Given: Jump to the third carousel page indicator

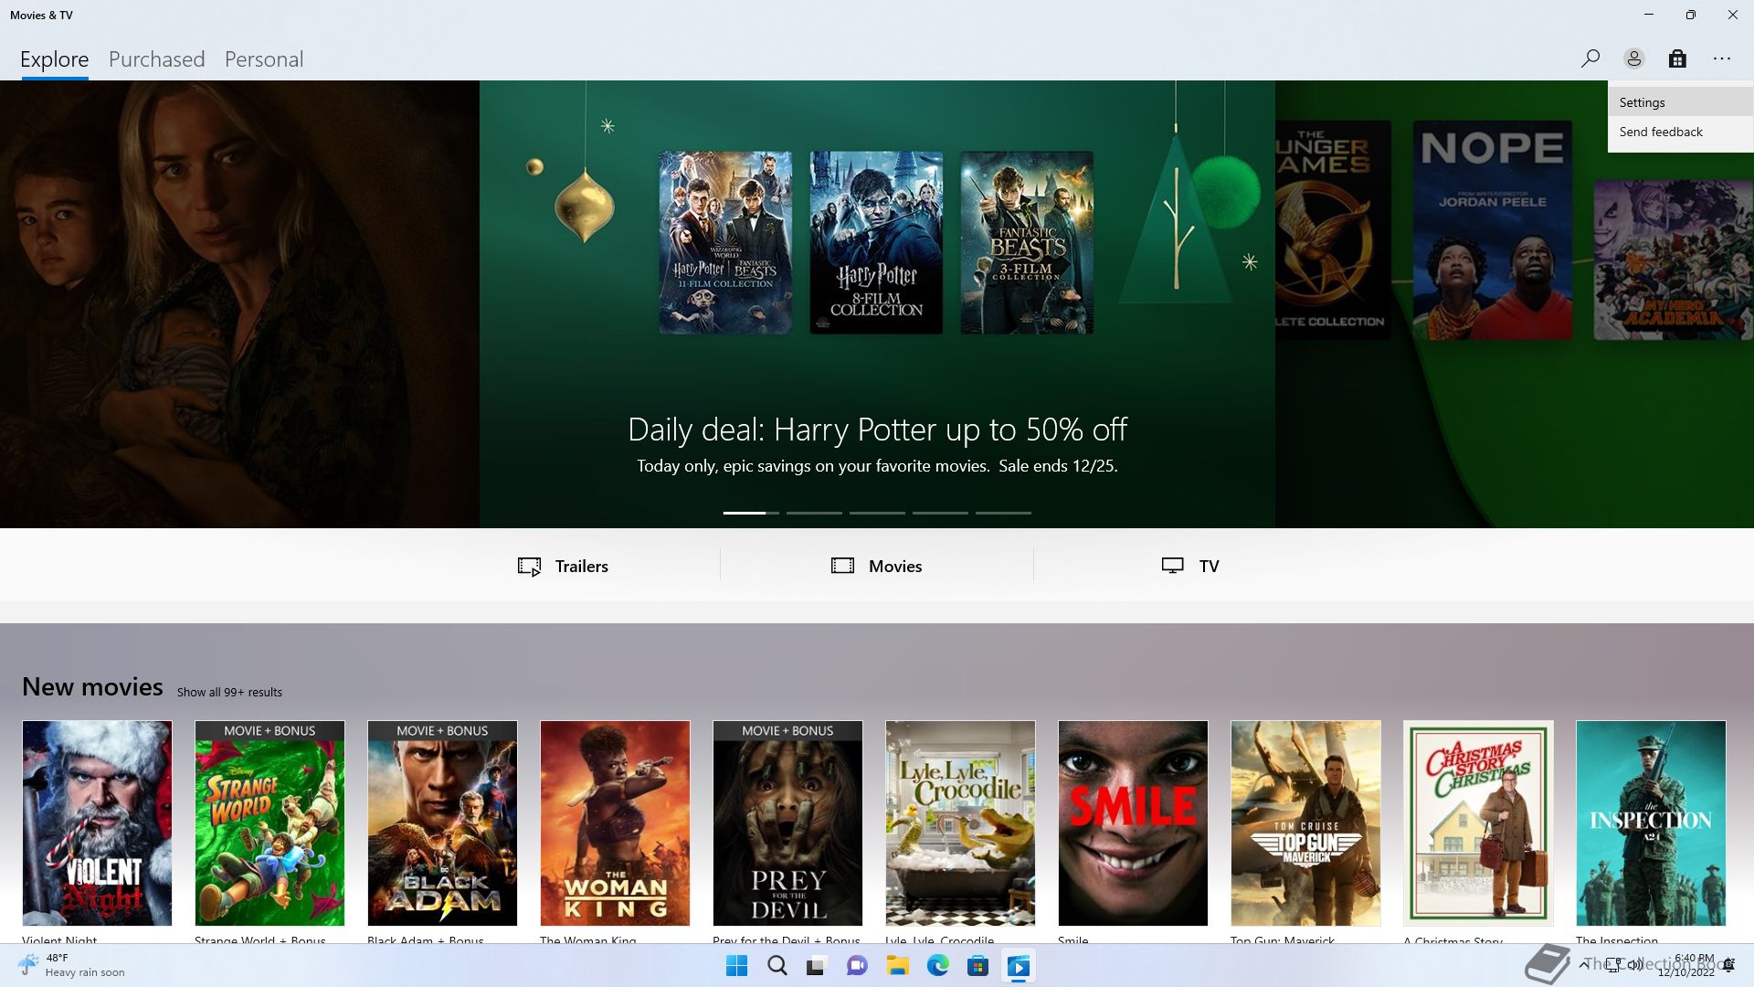Looking at the screenshot, I should [x=877, y=513].
